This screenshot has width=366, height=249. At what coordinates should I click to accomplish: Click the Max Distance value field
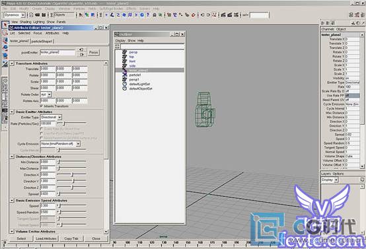coord(48,168)
